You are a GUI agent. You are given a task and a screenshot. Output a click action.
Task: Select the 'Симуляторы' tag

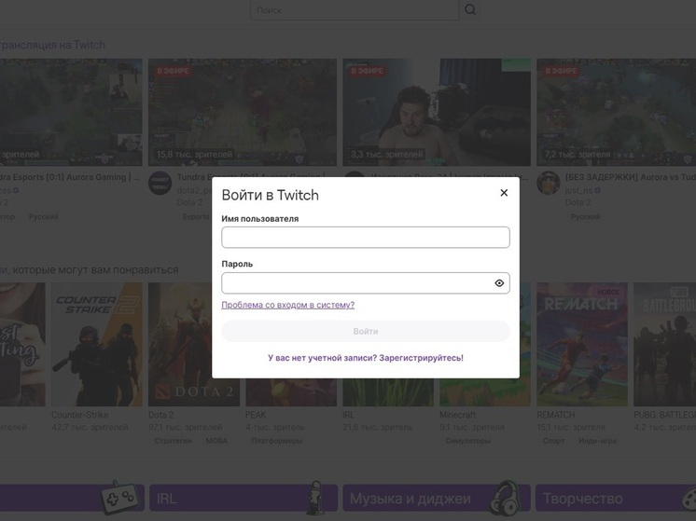467,441
